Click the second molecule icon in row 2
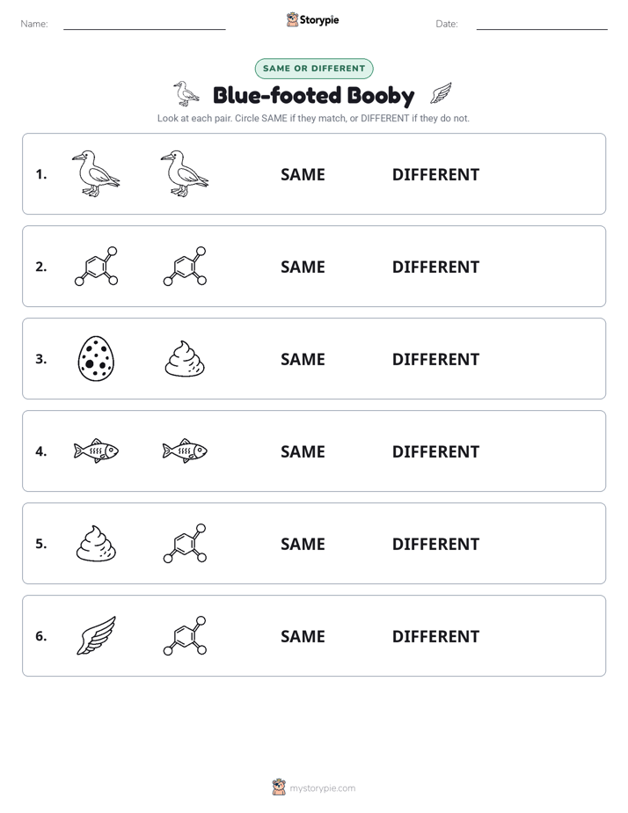628x813 pixels. click(185, 266)
